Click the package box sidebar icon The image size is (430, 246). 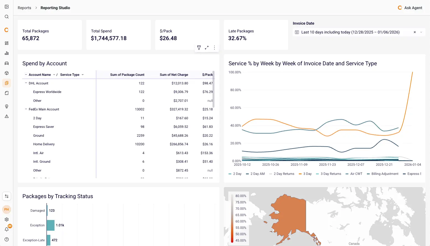pos(7,73)
